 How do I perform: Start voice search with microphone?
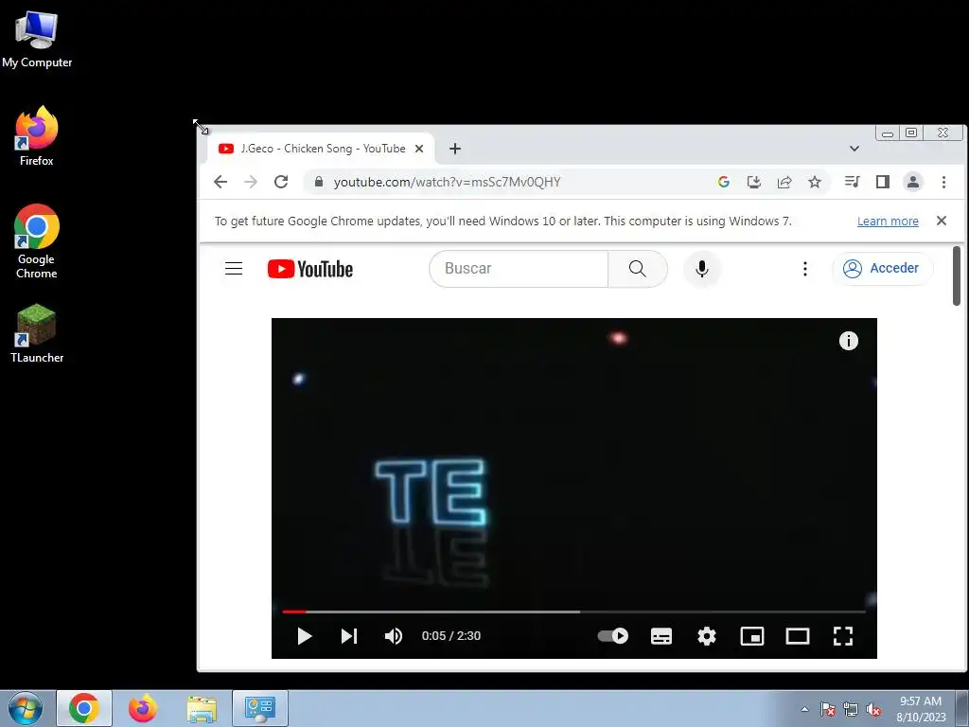702,268
